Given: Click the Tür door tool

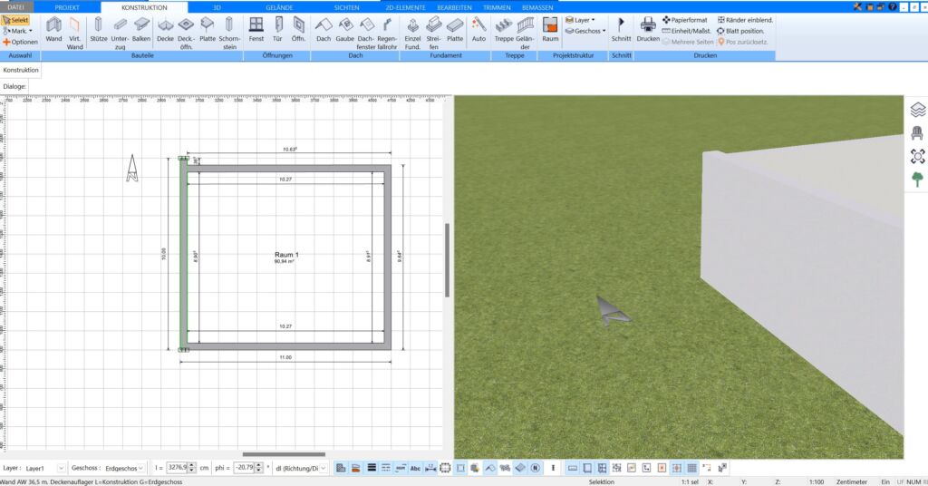Looking at the screenshot, I should [277, 30].
